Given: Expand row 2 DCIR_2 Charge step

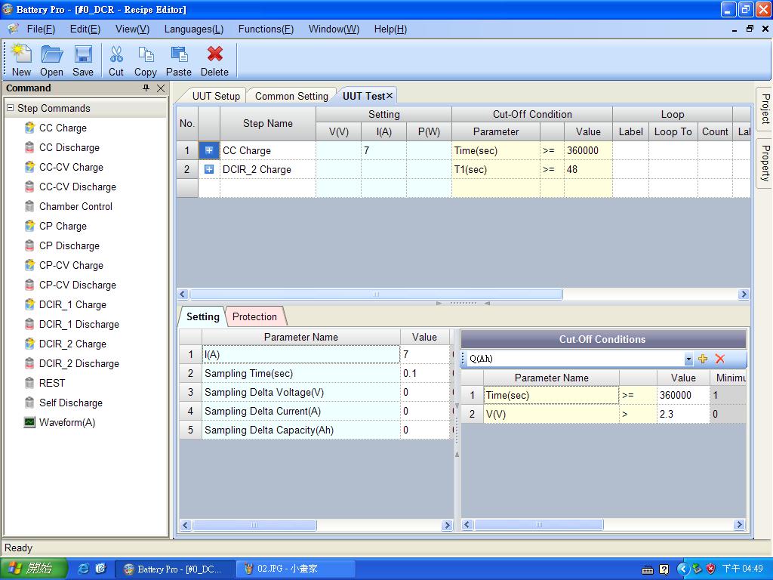Looking at the screenshot, I should (x=209, y=169).
